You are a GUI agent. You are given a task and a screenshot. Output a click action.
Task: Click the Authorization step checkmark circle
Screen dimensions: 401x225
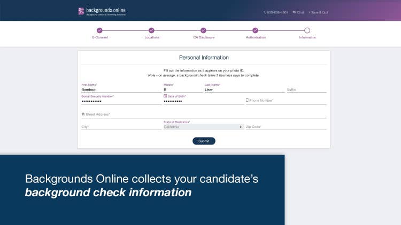point(255,30)
